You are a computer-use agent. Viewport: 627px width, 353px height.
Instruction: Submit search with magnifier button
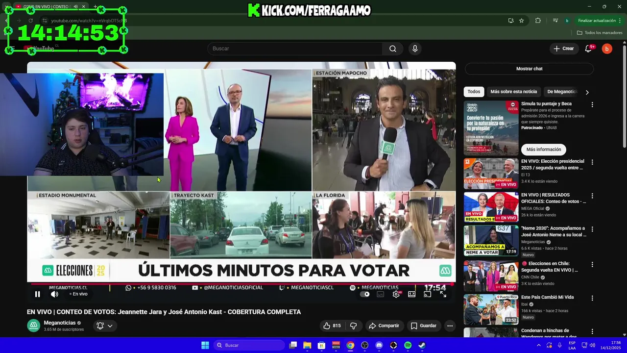pyautogui.click(x=393, y=49)
